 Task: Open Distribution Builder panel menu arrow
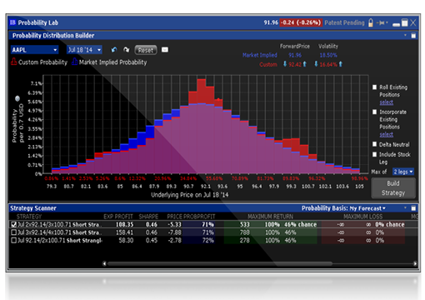coord(405,35)
